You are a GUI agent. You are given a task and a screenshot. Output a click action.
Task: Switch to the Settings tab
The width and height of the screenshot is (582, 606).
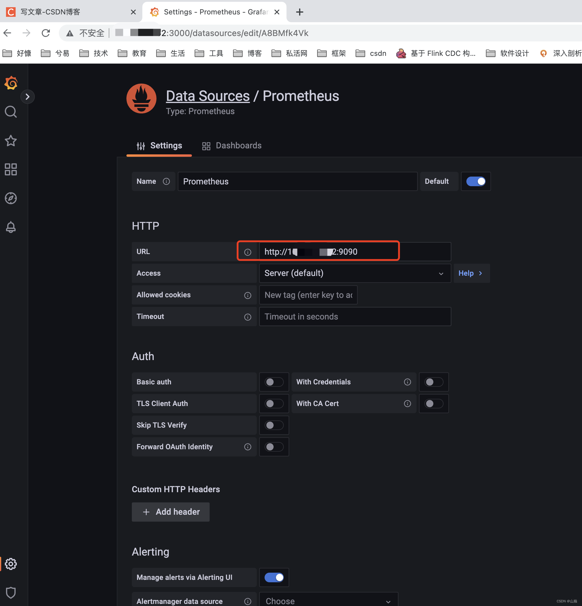[159, 146]
